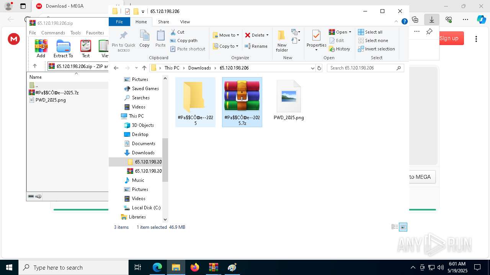Click Select none in the ribbon
The image size is (490, 275).
pos(373,40)
